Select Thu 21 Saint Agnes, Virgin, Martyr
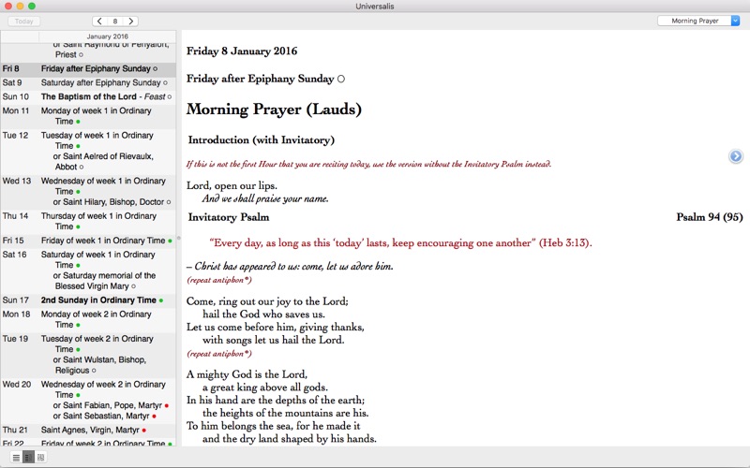Viewport: 750px width, 468px height. [88, 430]
